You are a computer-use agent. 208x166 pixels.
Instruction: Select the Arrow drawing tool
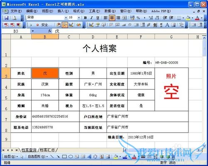(58, 157)
